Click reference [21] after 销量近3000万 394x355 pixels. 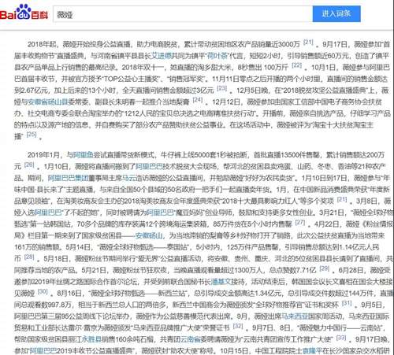click(308, 42)
